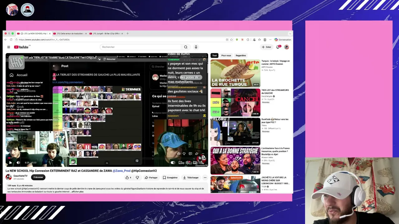Start voice search with the microphone icon

(196, 47)
